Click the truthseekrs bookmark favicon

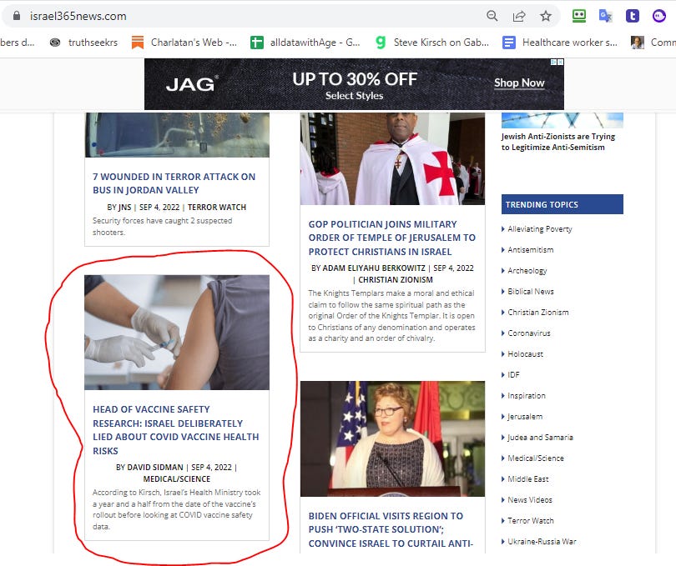point(55,43)
